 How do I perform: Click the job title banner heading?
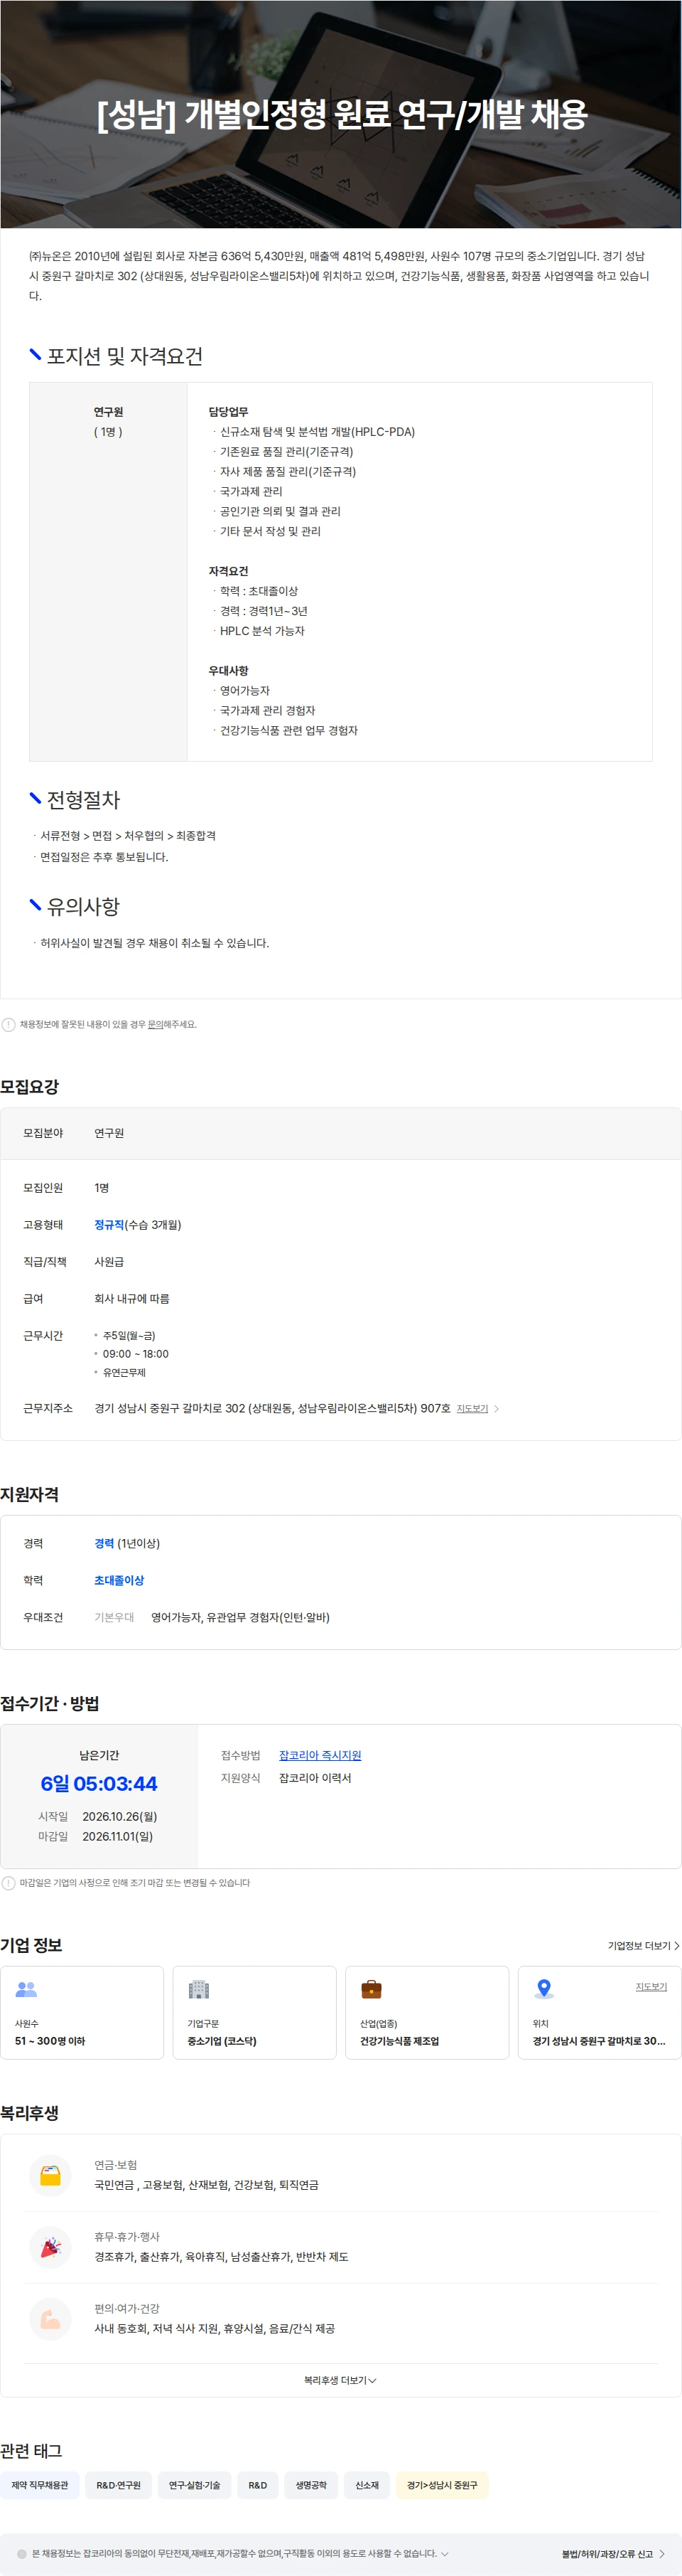click(342, 114)
